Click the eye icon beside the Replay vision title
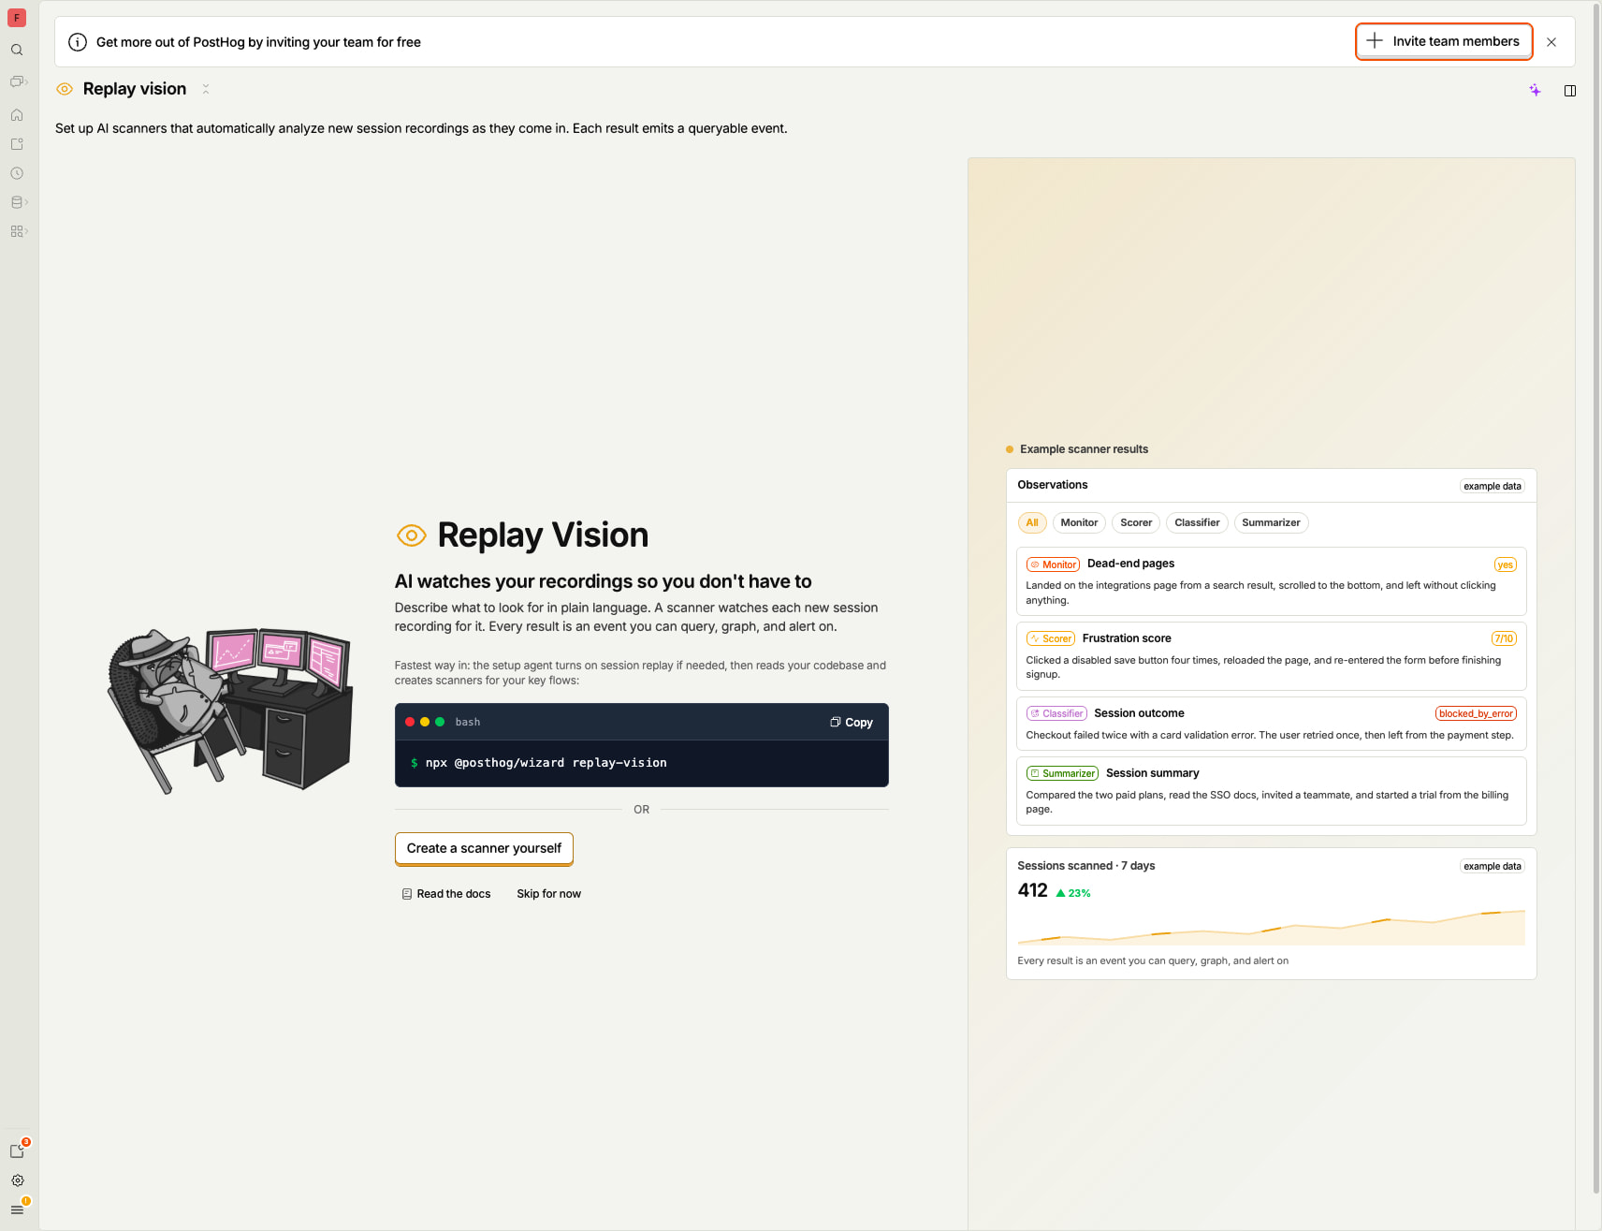Viewport: 1602px width, 1231px height. (x=65, y=89)
